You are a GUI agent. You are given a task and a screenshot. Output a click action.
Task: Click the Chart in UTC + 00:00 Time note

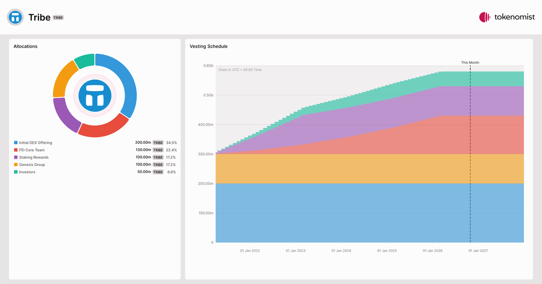(240, 70)
